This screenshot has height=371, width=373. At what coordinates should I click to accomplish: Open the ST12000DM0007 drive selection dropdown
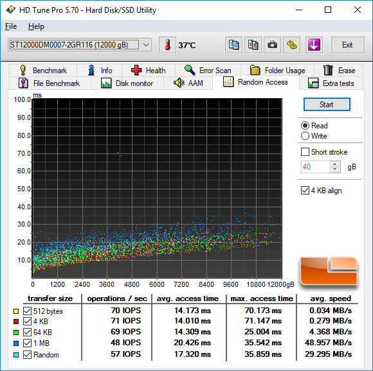pos(80,45)
